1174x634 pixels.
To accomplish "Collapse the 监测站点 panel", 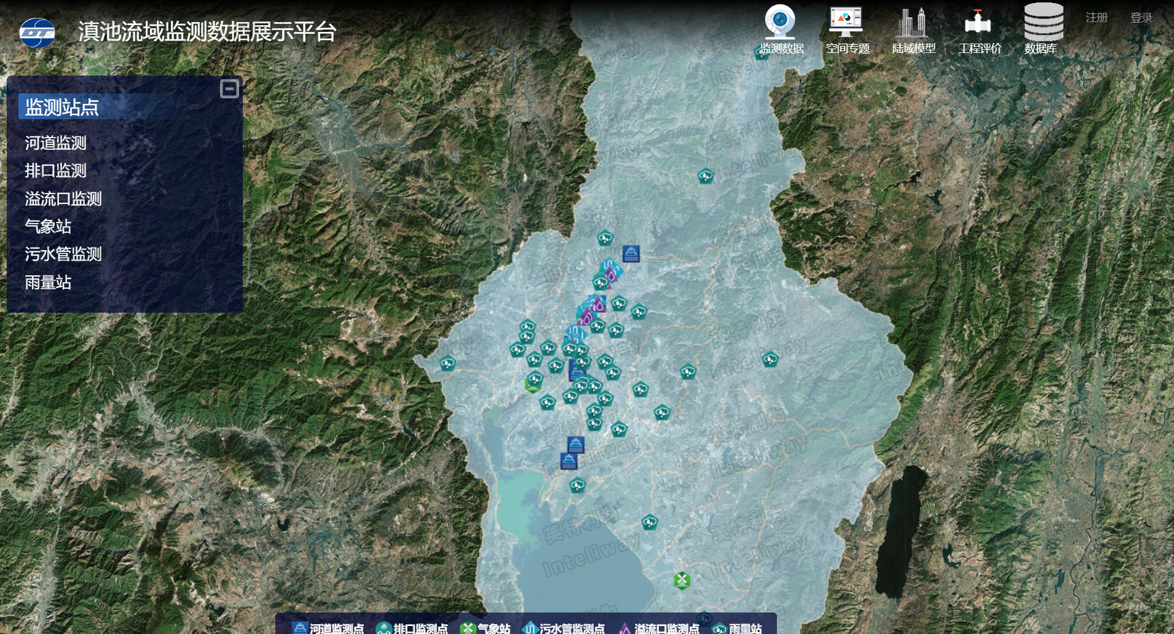I will (229, 89).
